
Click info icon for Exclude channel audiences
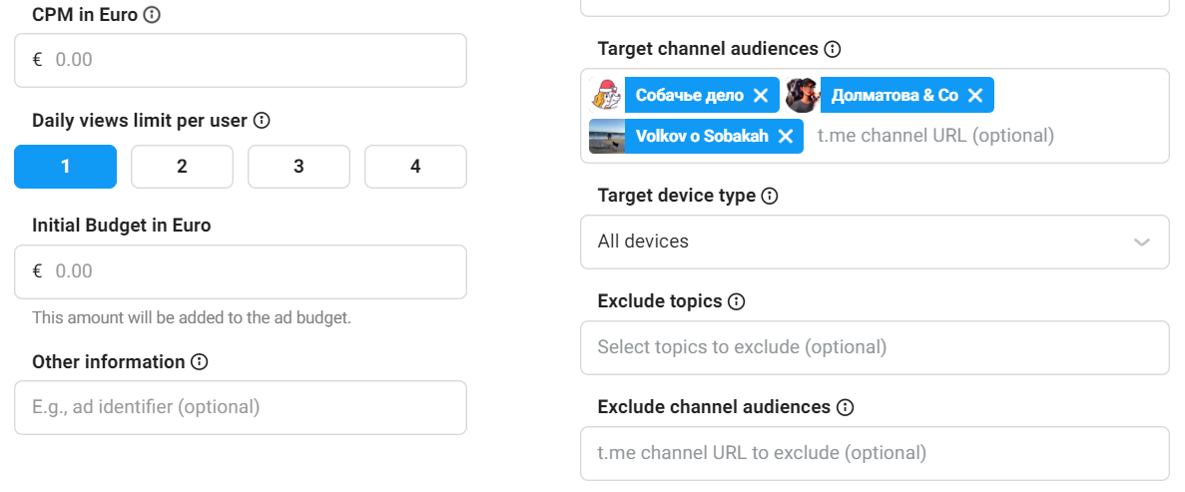(x=846, y=407)
